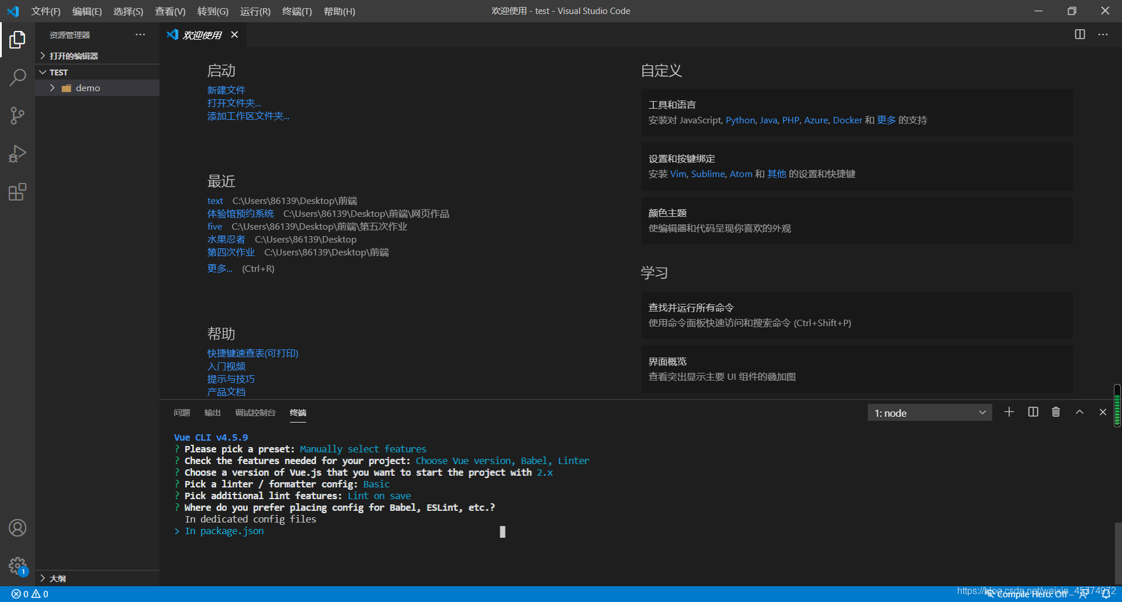This screenshot has width=1122, height=602.
Task: Open the 终端(T) menu
Action: coord(297,11)
